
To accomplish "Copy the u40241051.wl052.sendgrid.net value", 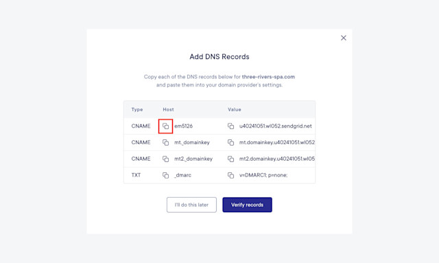I will coord(230,126).
